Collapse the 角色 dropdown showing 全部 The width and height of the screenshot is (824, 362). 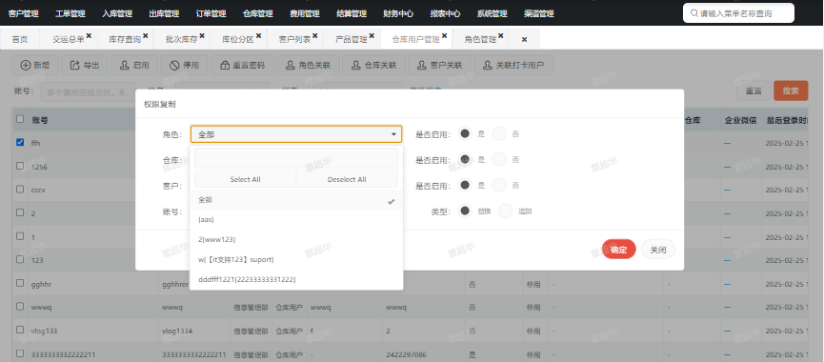coord(296,134)
